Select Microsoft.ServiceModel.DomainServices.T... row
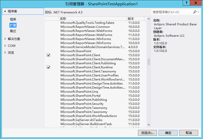Image resolution: width=203 pixels, height=139 pixels. pyautogui.click(x=96, y=47)
